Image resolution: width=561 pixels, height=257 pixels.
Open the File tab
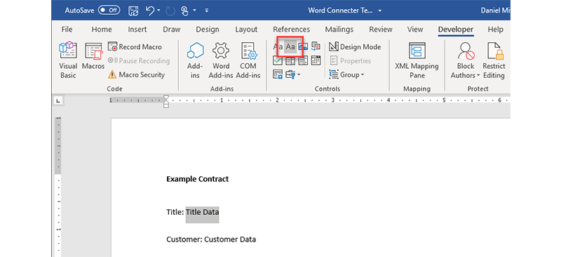pos(67,29)
